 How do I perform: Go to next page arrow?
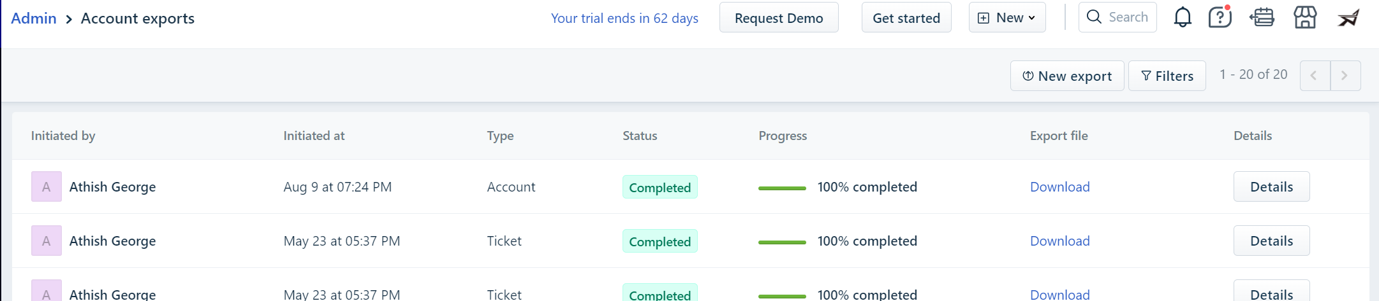[1345, 76]
